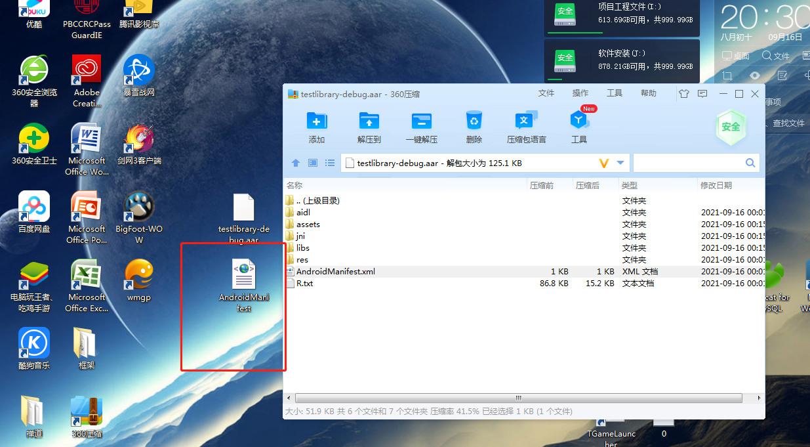Viewport: 810px width, 447px height.
Task: Open the skin (shirt) icon in title bar
Action: [684, 94]
